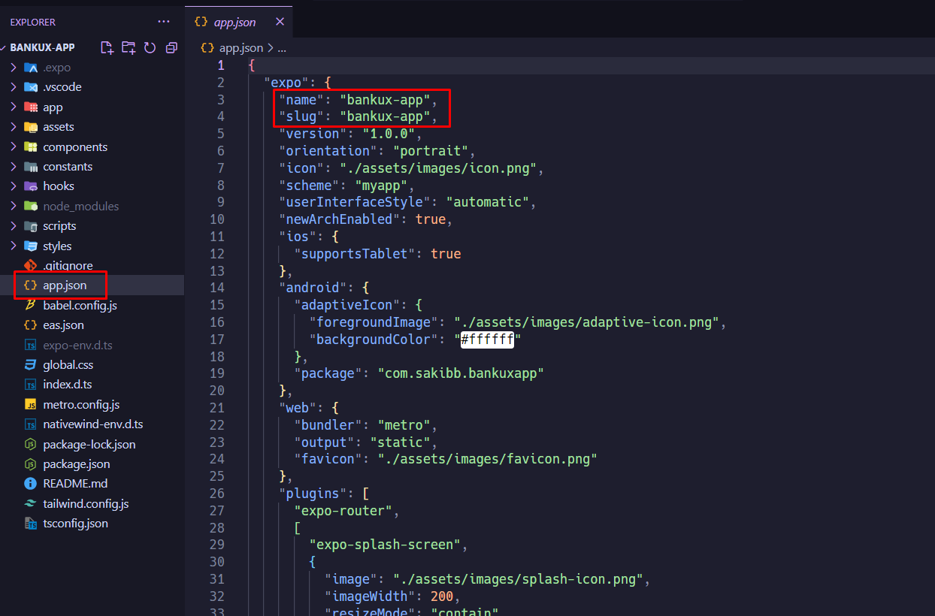Open the breadcrumb ellipsis in app.json
Image resolution: width=935 pixels, height=616 pixels.
click(x=281, y=47)
